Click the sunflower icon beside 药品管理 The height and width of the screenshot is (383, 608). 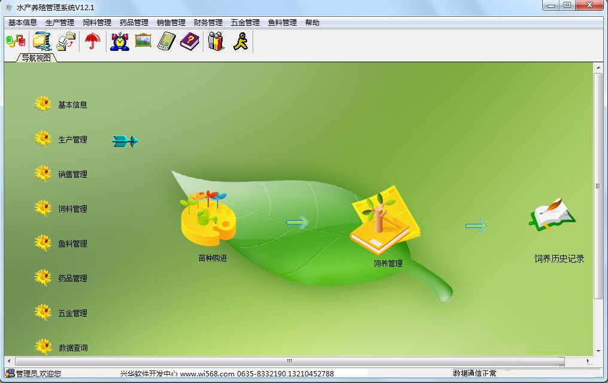(x=42, y=278)
